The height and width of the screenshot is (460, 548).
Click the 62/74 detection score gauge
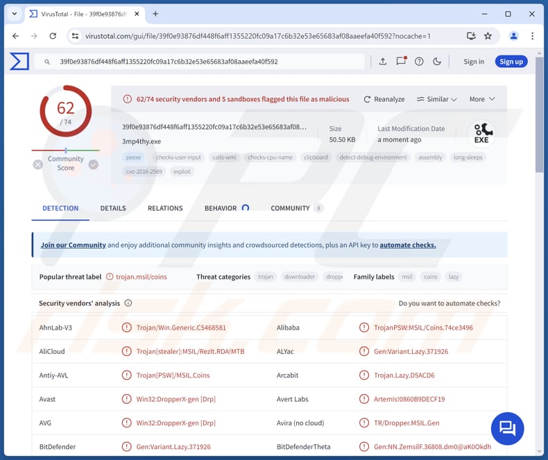click(x=66, y=111)
